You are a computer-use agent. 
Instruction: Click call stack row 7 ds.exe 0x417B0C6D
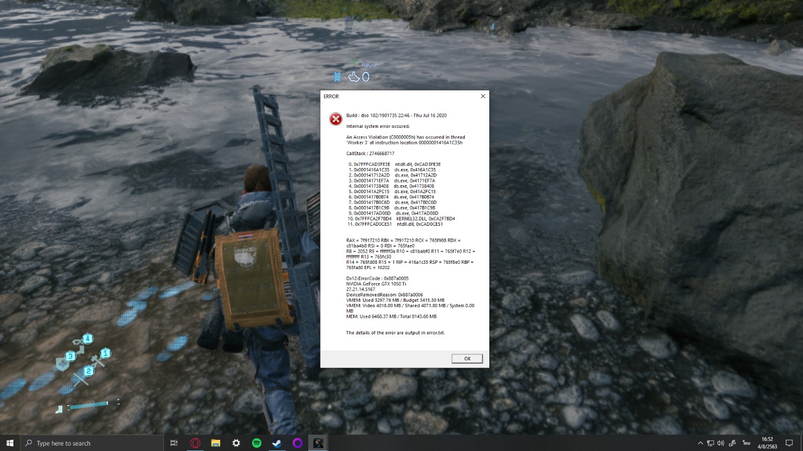tap(392, 202)
